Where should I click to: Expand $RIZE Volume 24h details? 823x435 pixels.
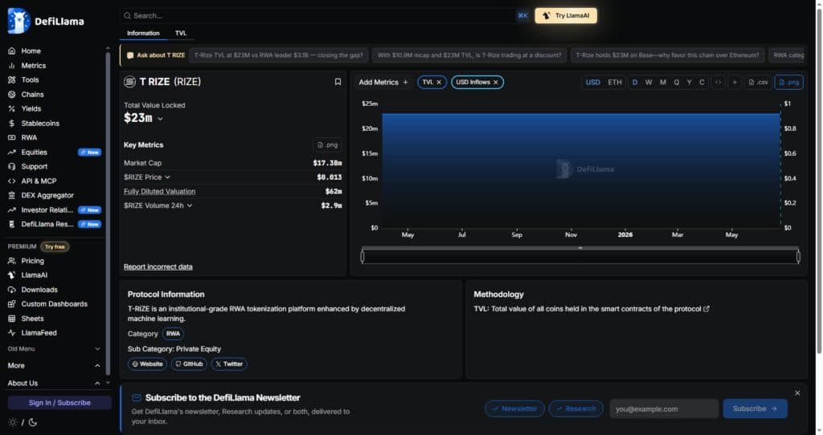(190, 205)
